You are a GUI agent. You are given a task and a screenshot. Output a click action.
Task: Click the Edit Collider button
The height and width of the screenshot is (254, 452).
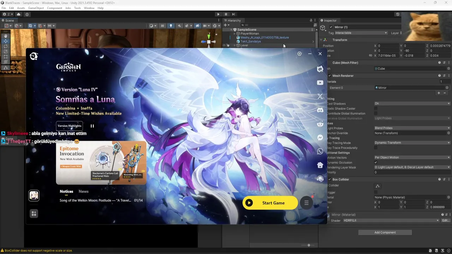(377, 186)
